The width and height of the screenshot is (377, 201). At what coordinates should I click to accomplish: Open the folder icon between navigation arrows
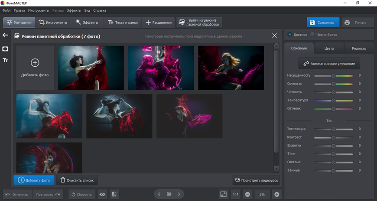(x=169, y=195)
